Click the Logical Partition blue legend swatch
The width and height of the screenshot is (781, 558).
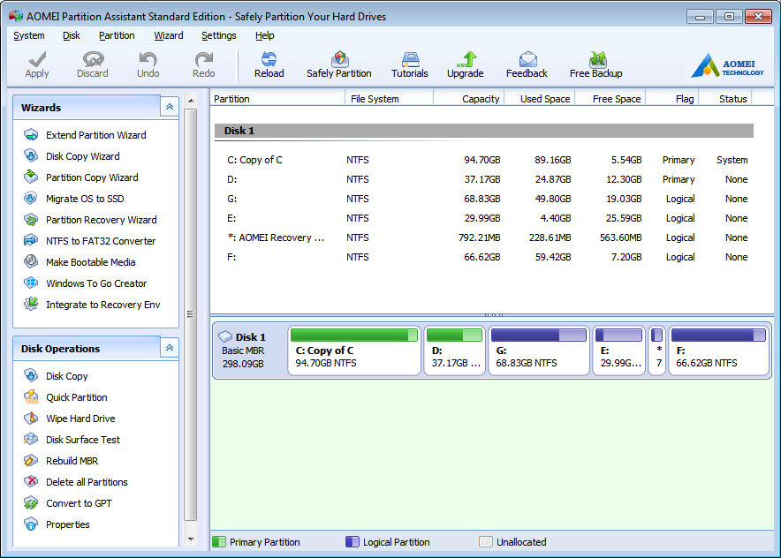coord(353,541)
